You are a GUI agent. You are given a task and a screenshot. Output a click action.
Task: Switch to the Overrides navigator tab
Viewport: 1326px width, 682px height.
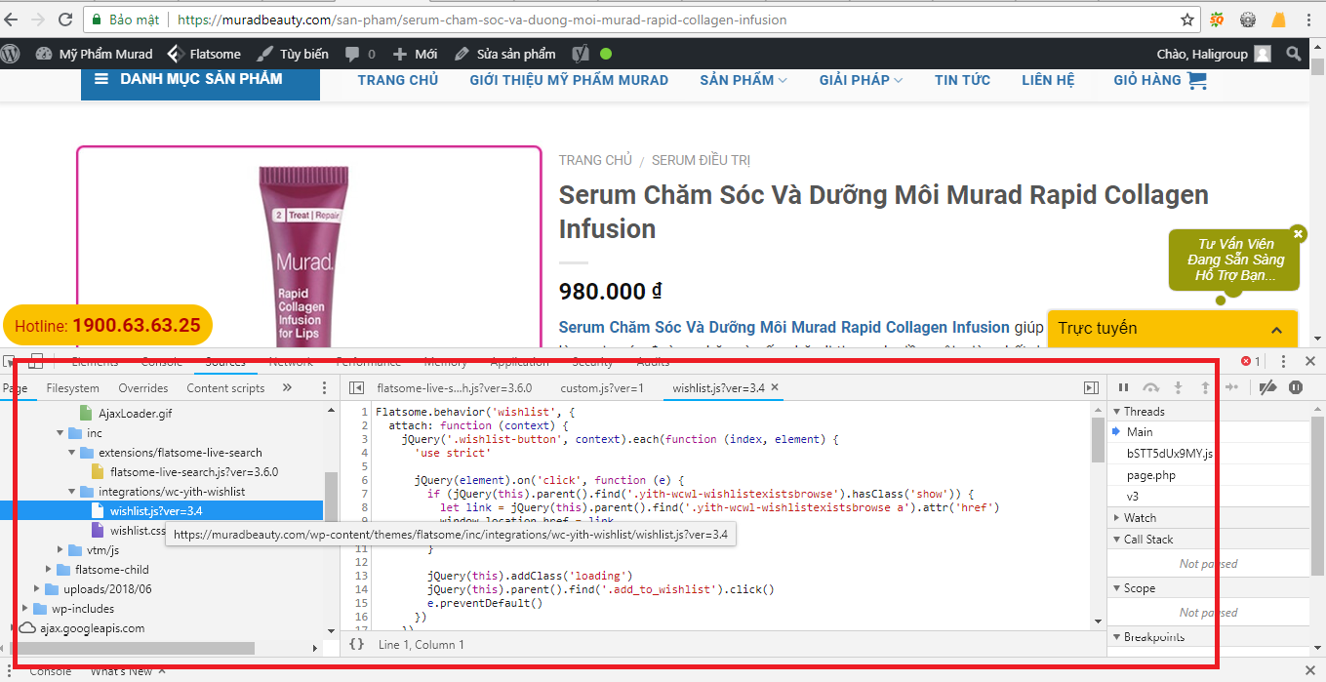[142, 387]
